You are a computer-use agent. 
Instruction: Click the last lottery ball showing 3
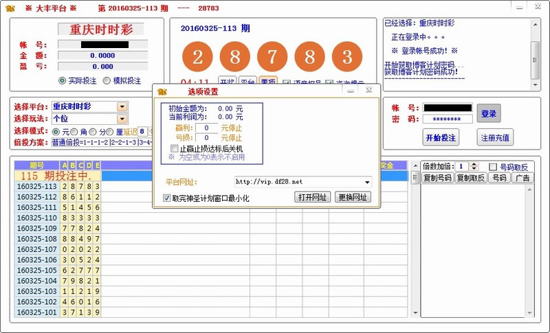click(x=347, y=57)
